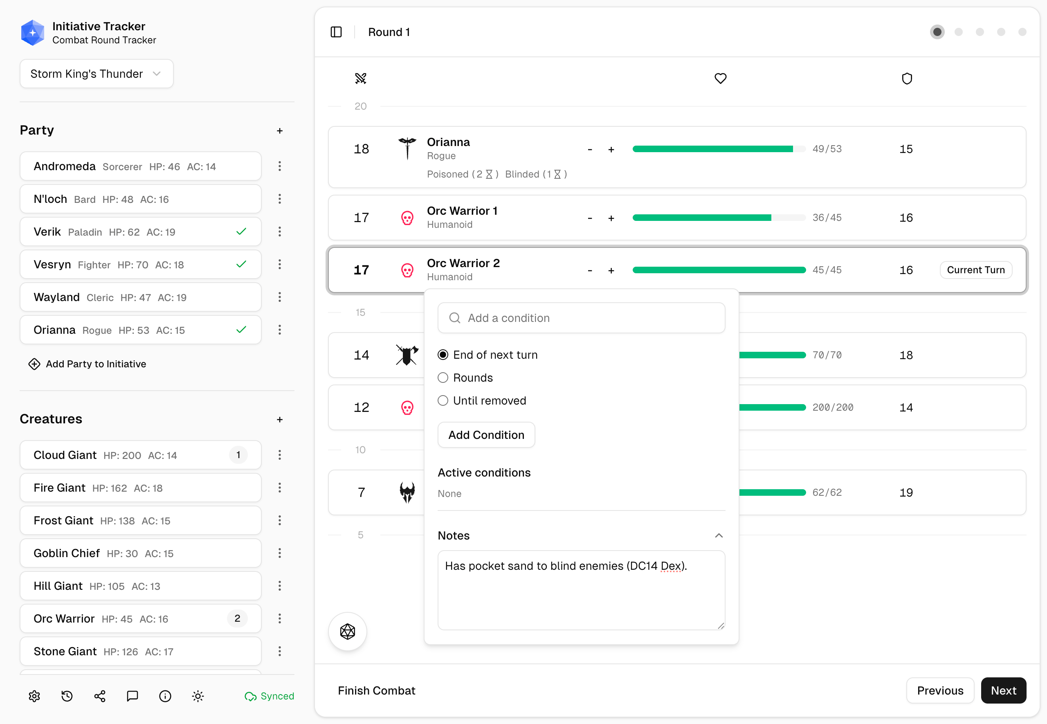Viewport: 1047px width, 724px height.
Task: Select End of next turn option
Action: [443, 355]
